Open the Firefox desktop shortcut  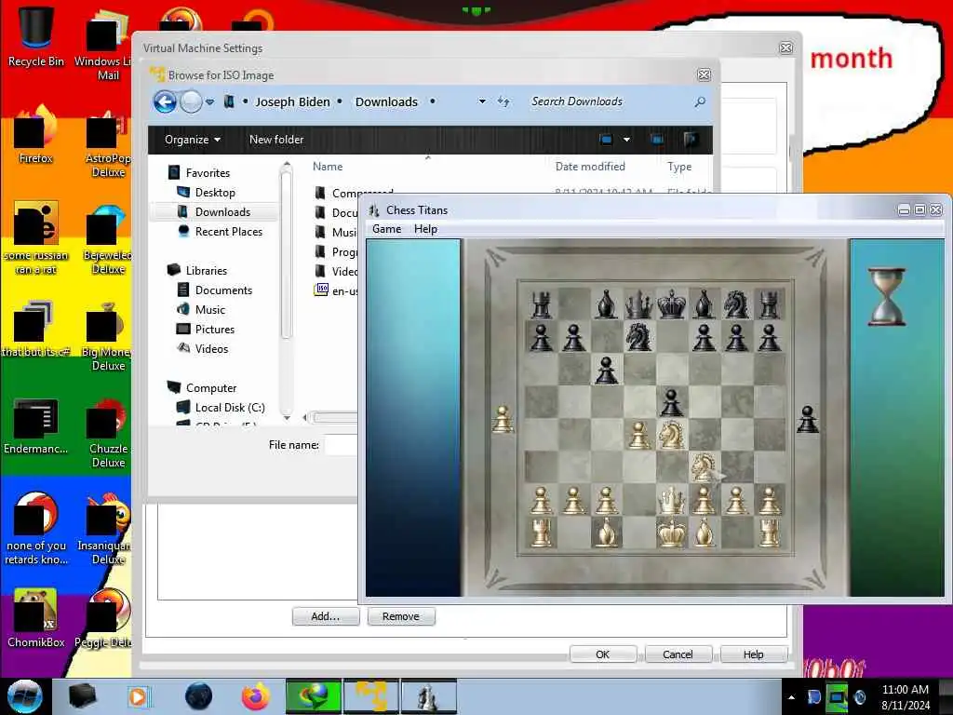pyautogui.click(x=36, y=135)
